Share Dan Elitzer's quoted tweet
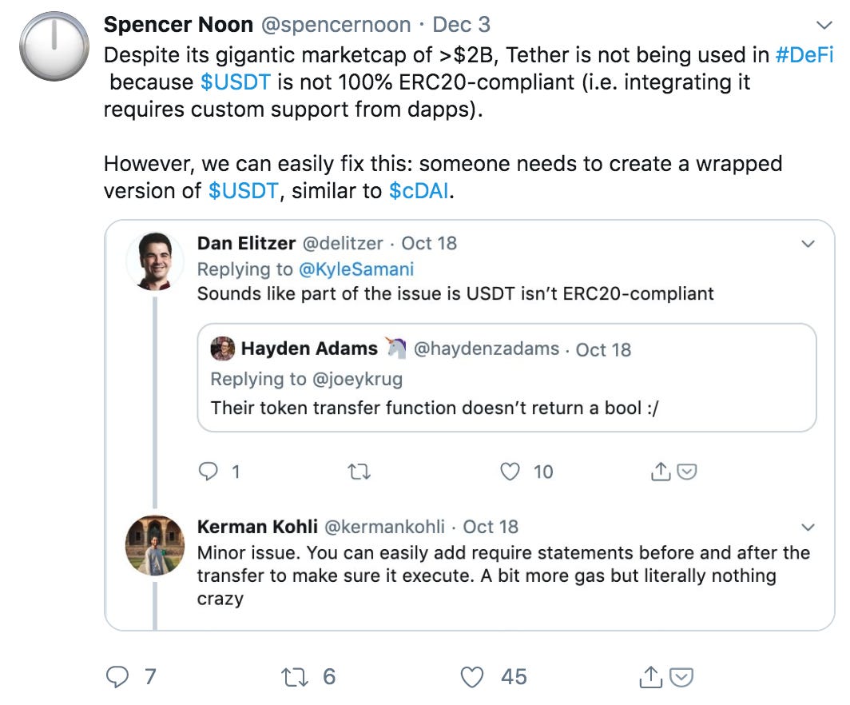The height and width of the screenshot is (705, 850). point(661,472)
